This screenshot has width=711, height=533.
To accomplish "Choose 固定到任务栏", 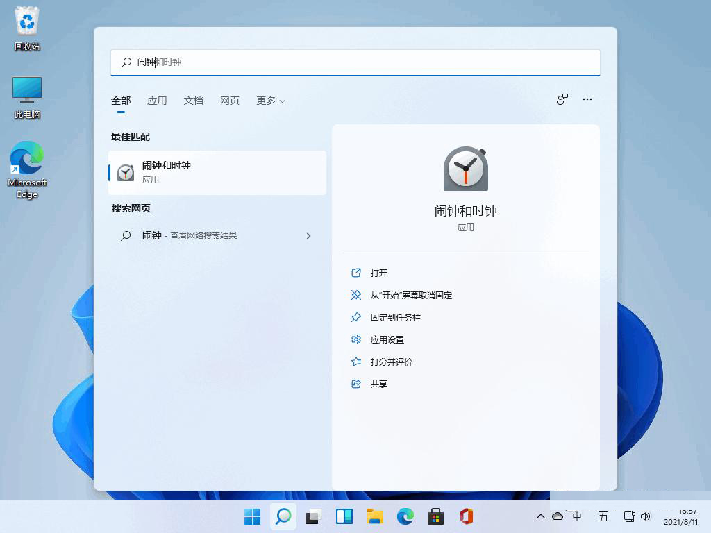I will [x=385, y=317].
